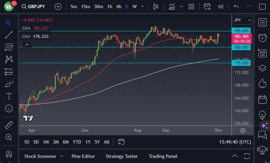Click the 185.000 price level label
Image resolution: width=270 pixels, height=163 pixels.
coord(241,31)
